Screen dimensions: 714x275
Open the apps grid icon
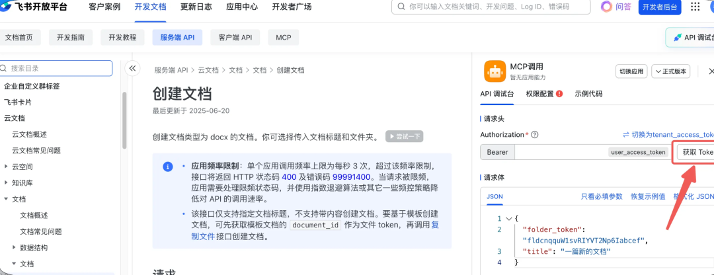[x=695, y=7]
